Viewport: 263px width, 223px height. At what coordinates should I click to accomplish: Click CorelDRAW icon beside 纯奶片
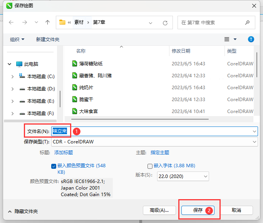pos(75,87)
